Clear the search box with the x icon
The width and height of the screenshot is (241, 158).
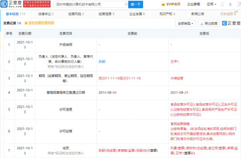pyautogui.click(x=126, y=4)
